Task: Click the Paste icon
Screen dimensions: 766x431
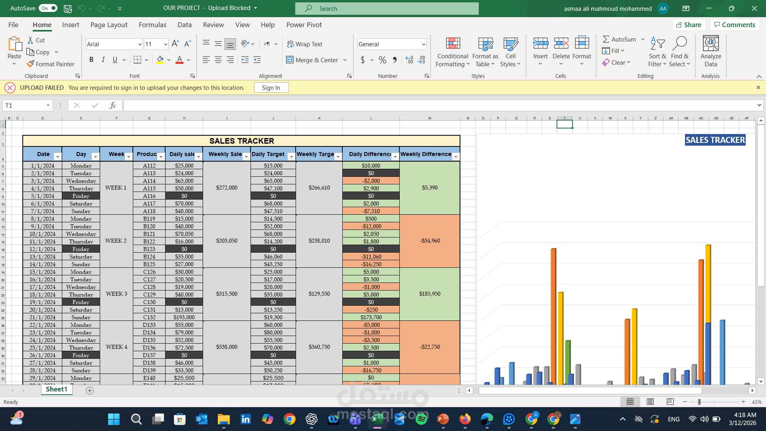Action: [14, 44]
